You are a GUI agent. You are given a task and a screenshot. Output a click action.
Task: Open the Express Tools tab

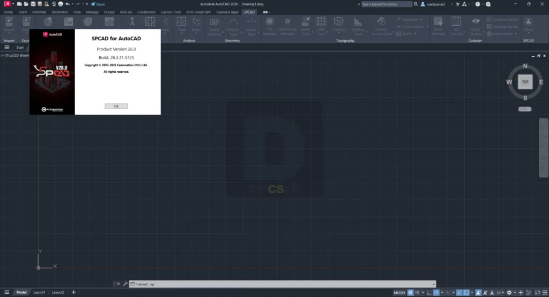coord(171,12)
